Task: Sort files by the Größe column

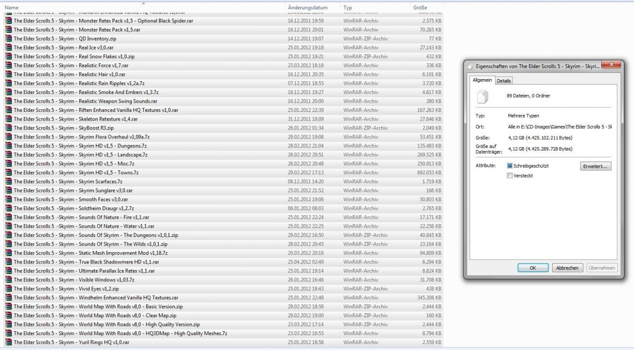Action: coord(427,7)
